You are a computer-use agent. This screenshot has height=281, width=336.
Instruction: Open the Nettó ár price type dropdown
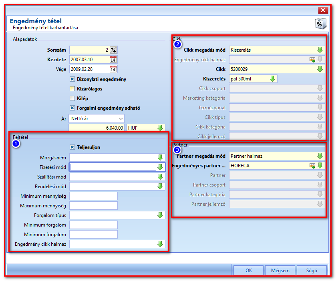tap(97, 118)
